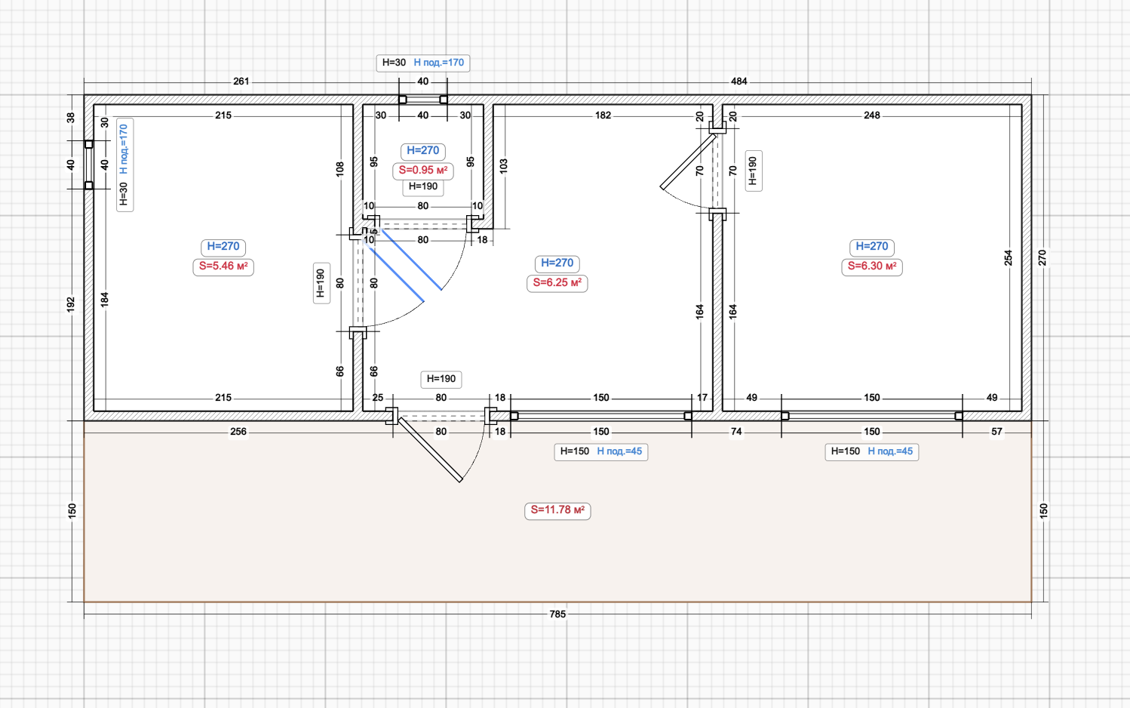This screenshot has height=708, width=1130.
Task: Click the central window label H=150 Н под.=45
Action: pos(600,451)
